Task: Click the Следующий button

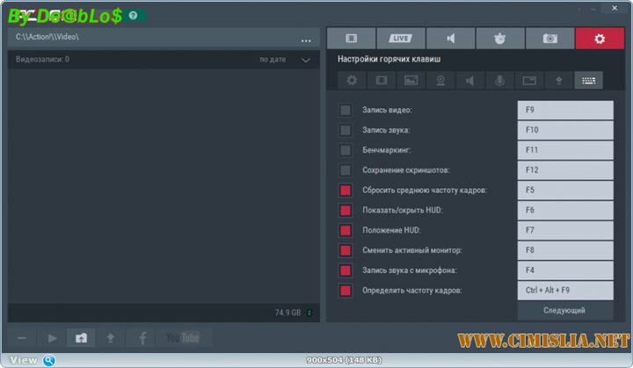Action: coord(565,310)
